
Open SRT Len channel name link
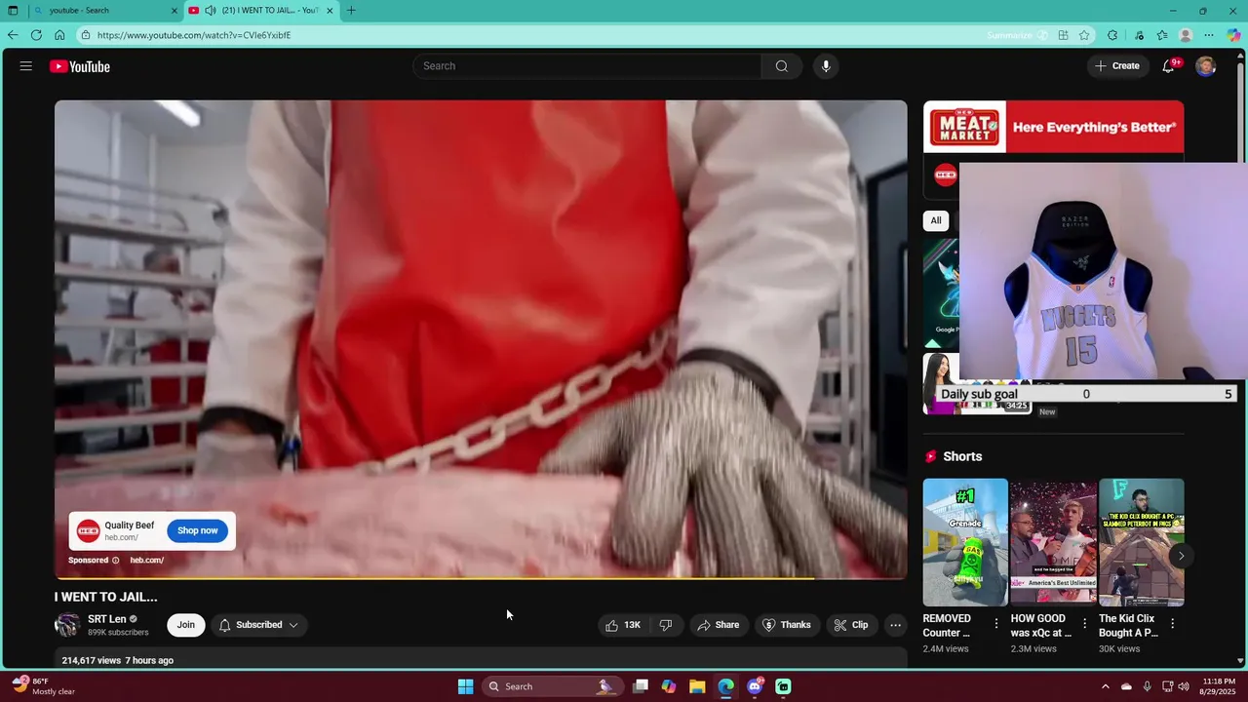[107, 619]
